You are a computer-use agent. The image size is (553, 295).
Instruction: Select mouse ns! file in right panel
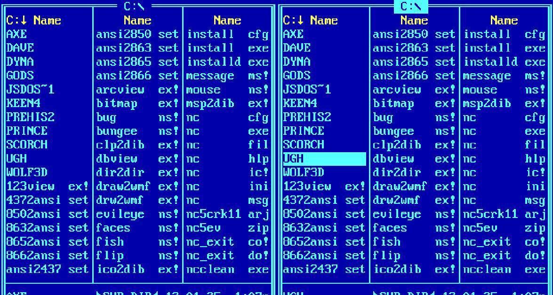[x=504, y=89]
